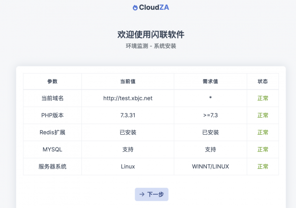The image size is (296, 208).
Task: Click the 环境监测 - 系统安装 subtitle
Action: coord(151,46)
